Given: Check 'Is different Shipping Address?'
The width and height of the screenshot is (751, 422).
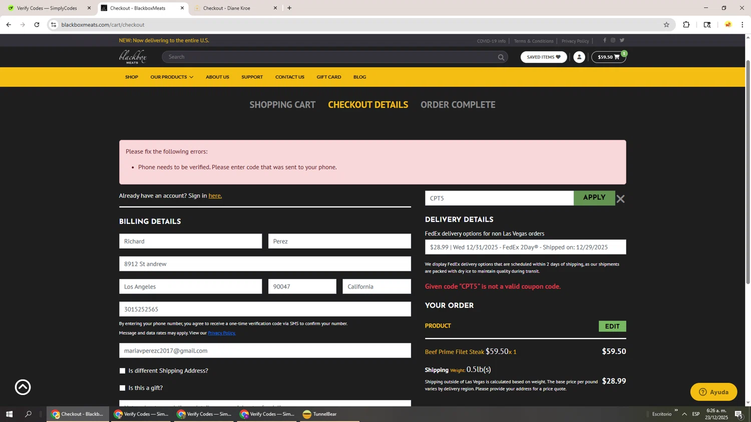Looking at the screenshot, I should click(x=122, y=370).
